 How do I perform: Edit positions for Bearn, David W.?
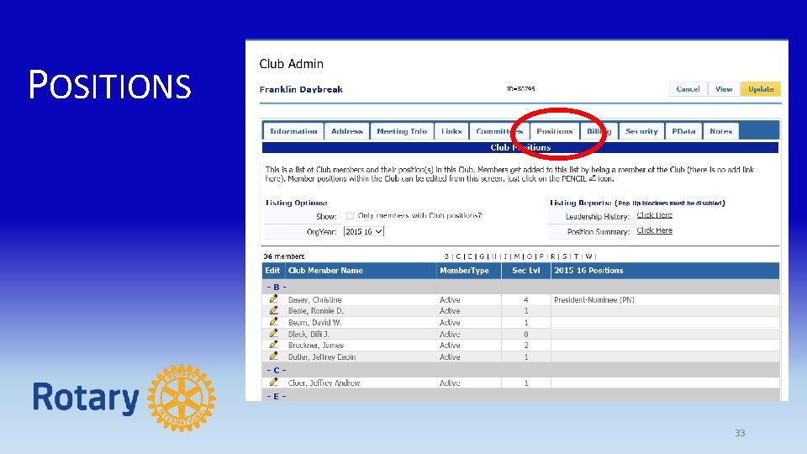point(273,322)
